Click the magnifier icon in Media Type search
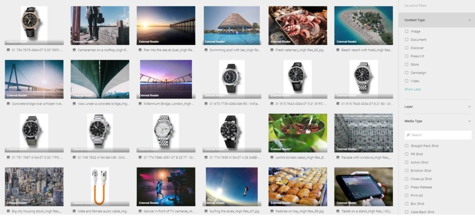This screenshot has height=216, width=475. click(408, 135)
